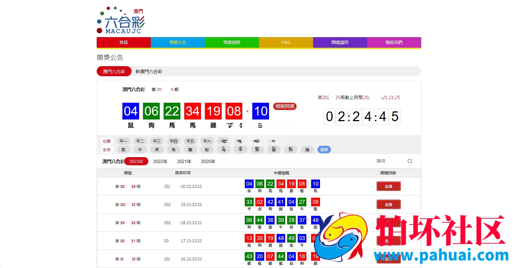Toggle the 牛 zodiac filter

(x=140, y=150)
